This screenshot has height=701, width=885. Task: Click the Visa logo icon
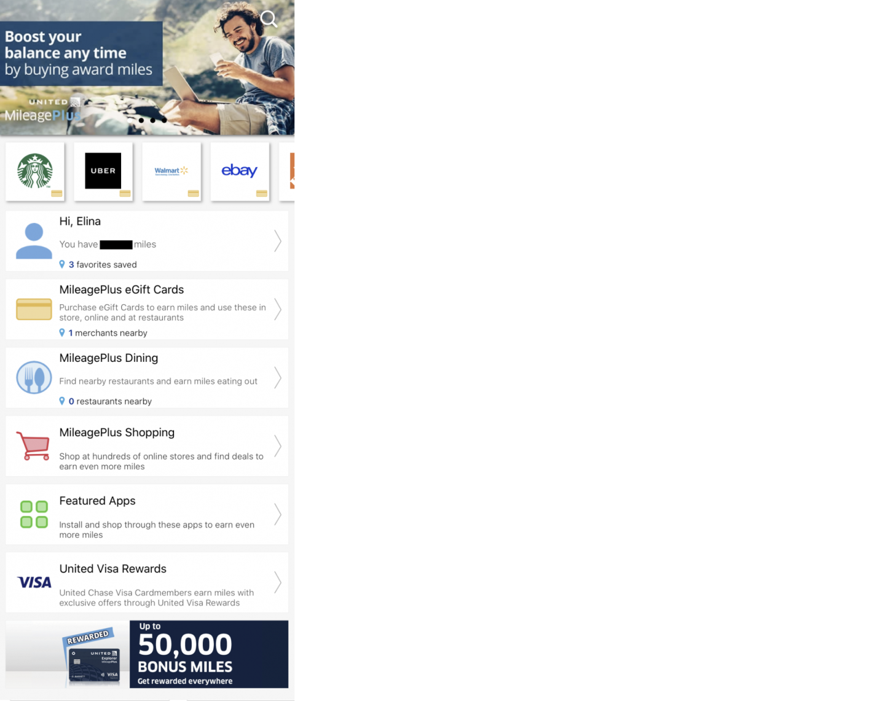[x=34, y=582]
